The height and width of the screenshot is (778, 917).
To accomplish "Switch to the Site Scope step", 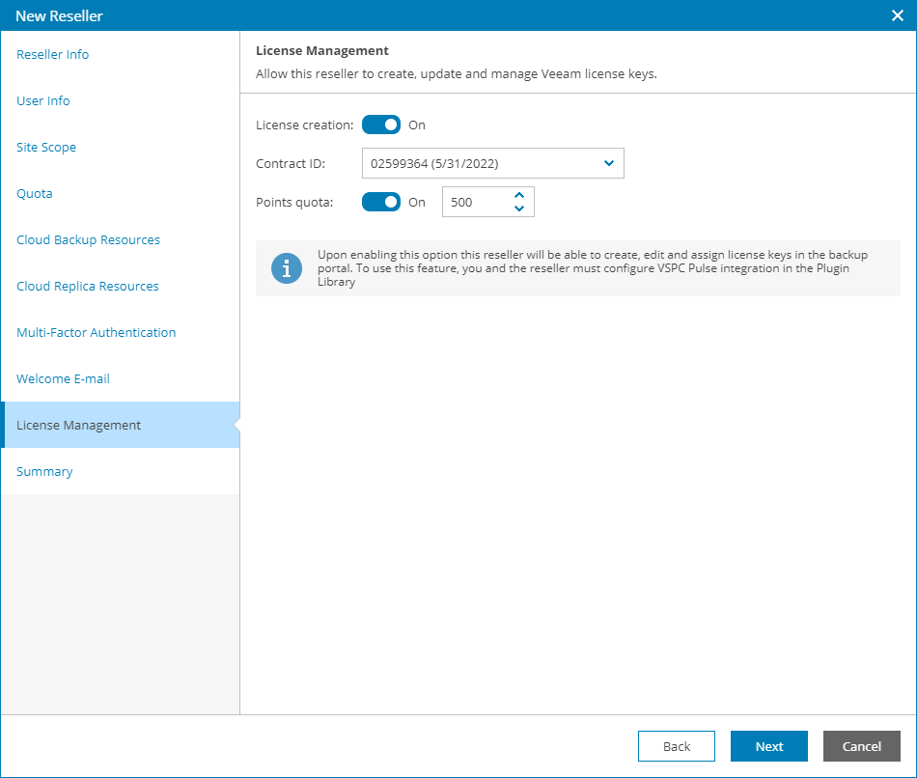I will 46,148.
